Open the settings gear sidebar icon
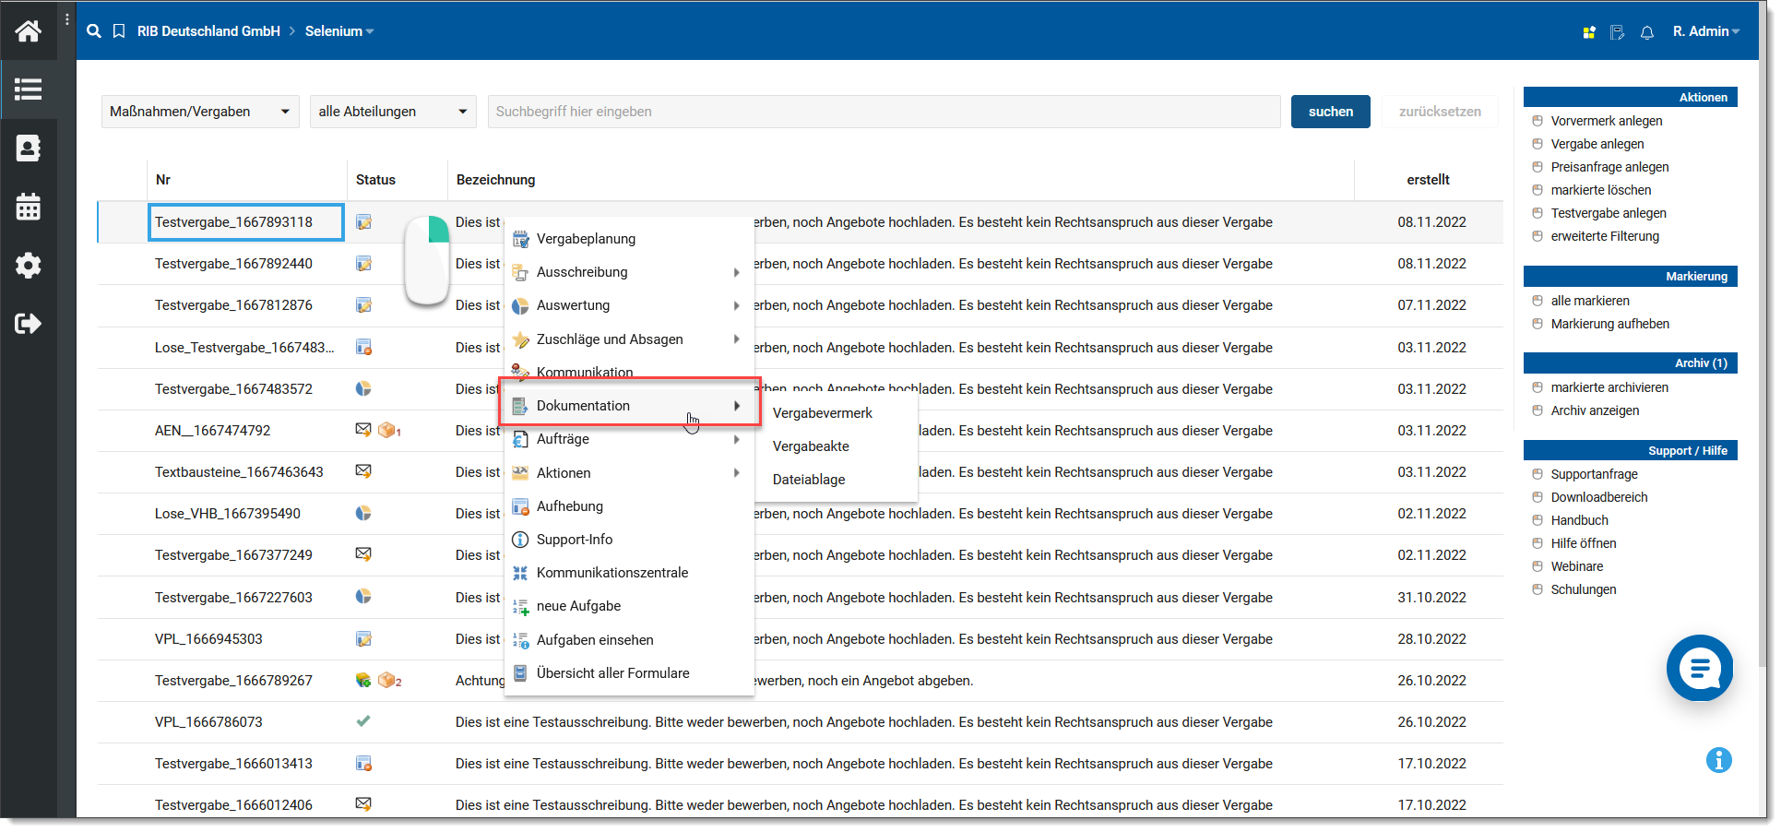 (x=29, y=266)
